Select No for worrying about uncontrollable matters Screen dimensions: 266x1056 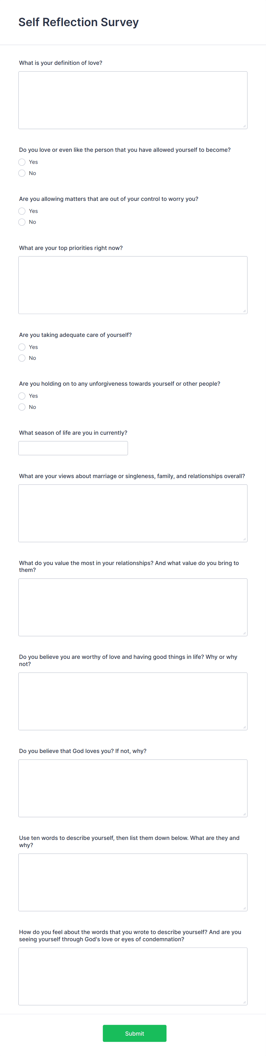click(x=22, y=222)
